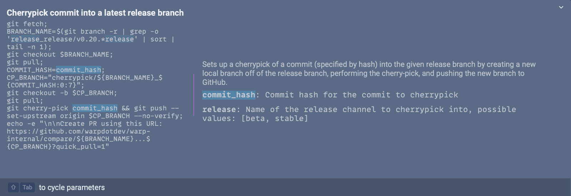The height and width of the screenshot is (196, 571).
Task: Select highlighted commit_hash after COMMIT_HASH=
Action: click(79, 70)
